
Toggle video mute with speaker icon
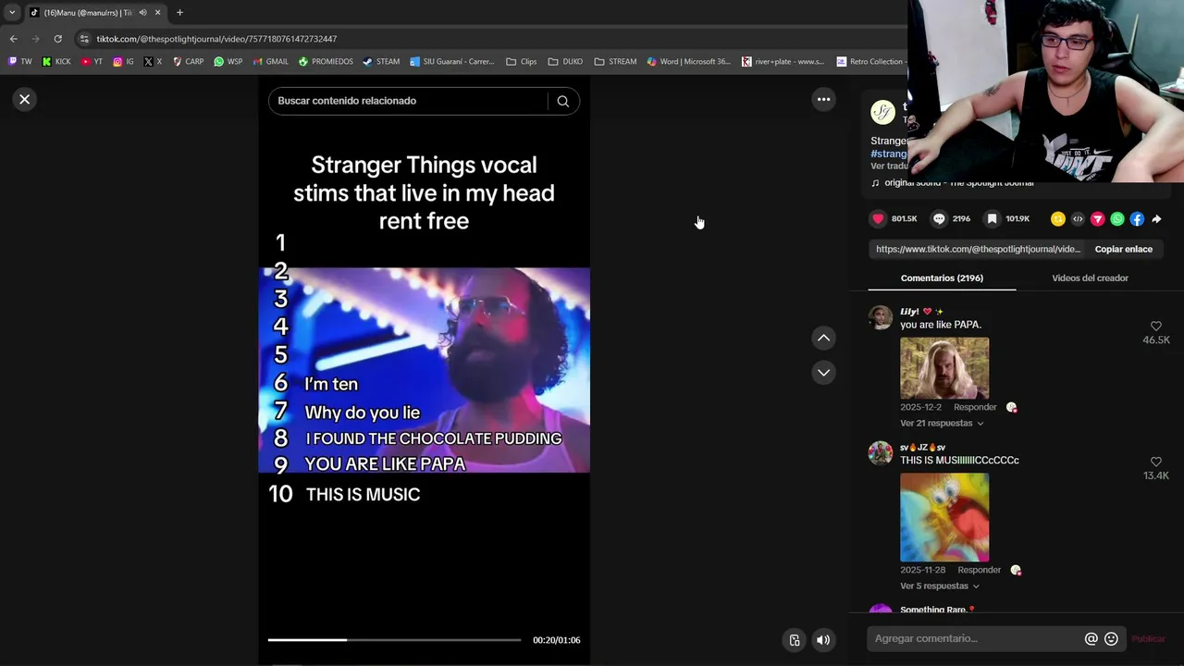(823, 640)
